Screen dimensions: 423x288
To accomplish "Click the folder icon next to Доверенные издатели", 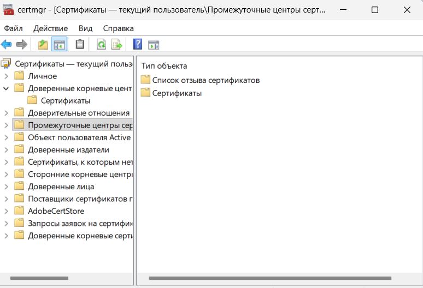I will [x=19, y=149].
